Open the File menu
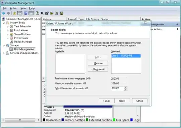 click(5, 8)
